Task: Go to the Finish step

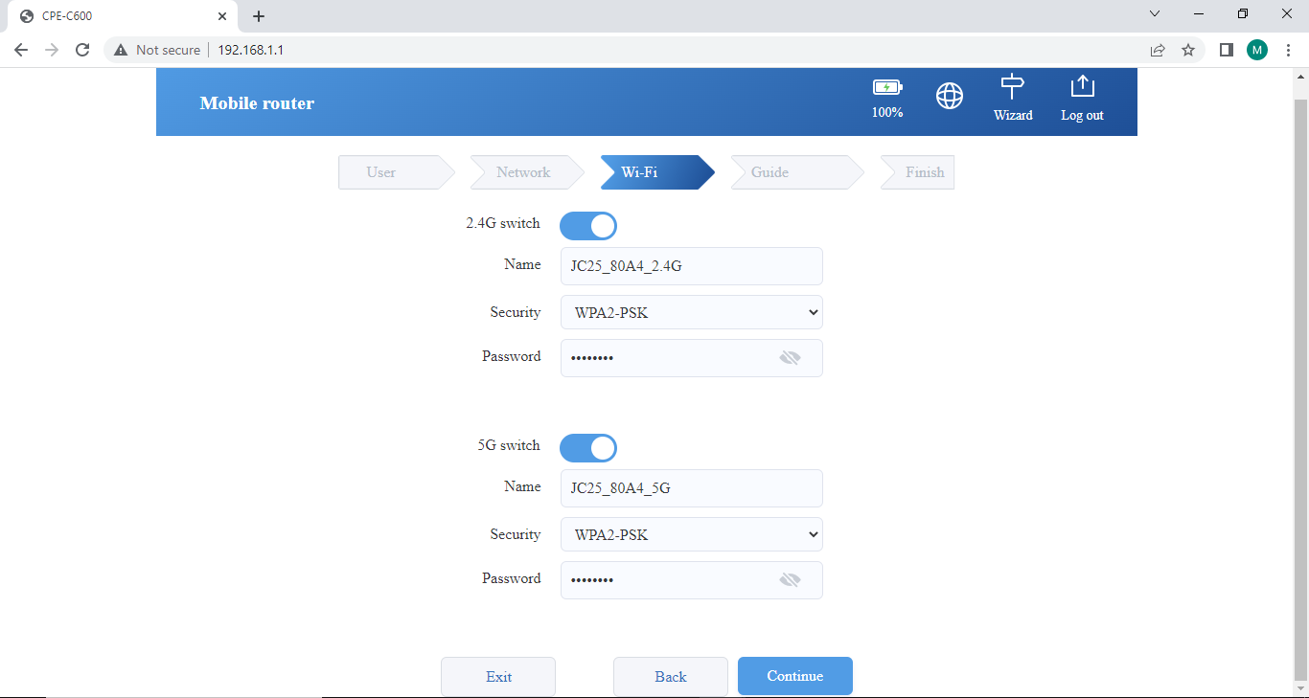Action: point(917,172)
